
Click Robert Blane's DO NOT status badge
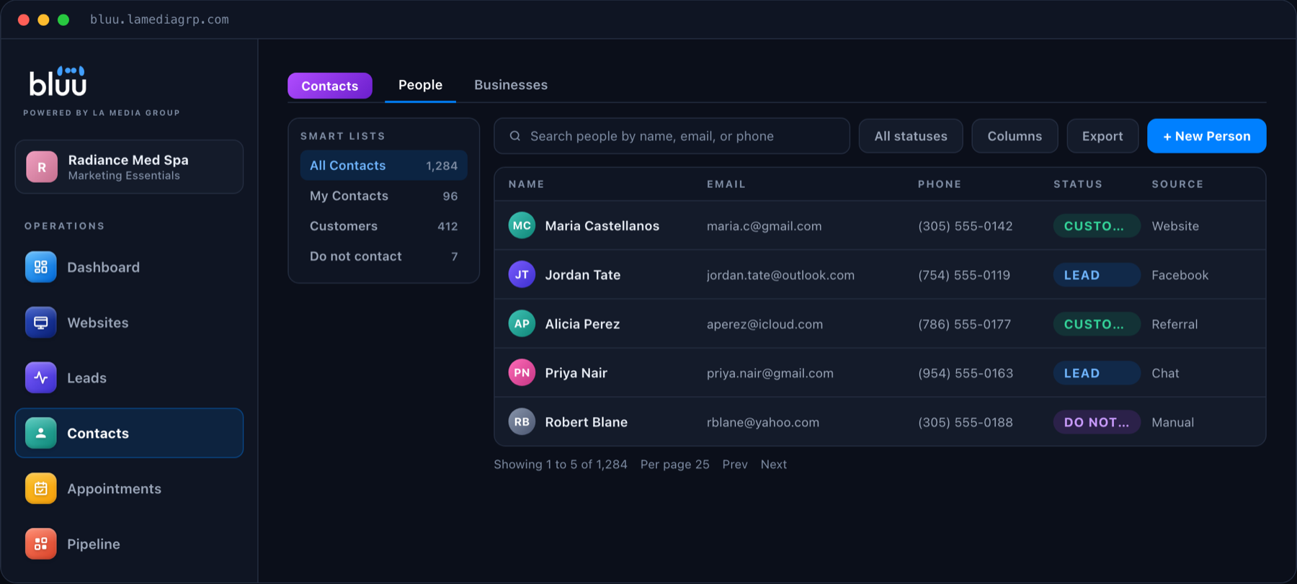[1096, 422]
